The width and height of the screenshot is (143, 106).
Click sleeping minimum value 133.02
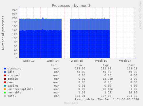80,69
